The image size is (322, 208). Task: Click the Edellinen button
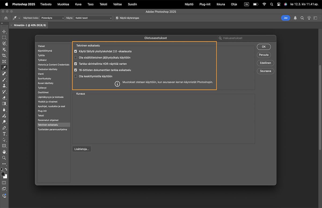tap(266, 63)
